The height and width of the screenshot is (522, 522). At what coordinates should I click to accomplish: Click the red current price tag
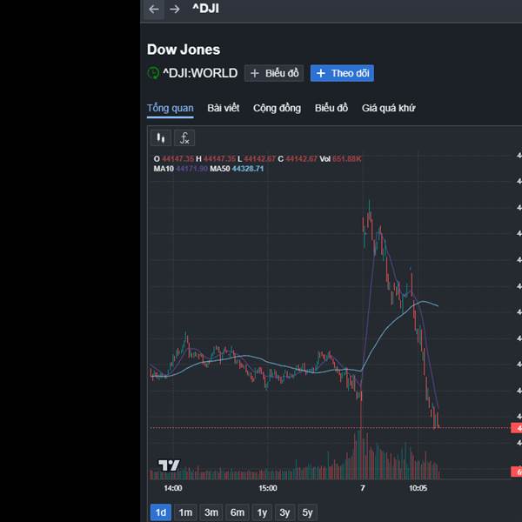tap(516, 428)
